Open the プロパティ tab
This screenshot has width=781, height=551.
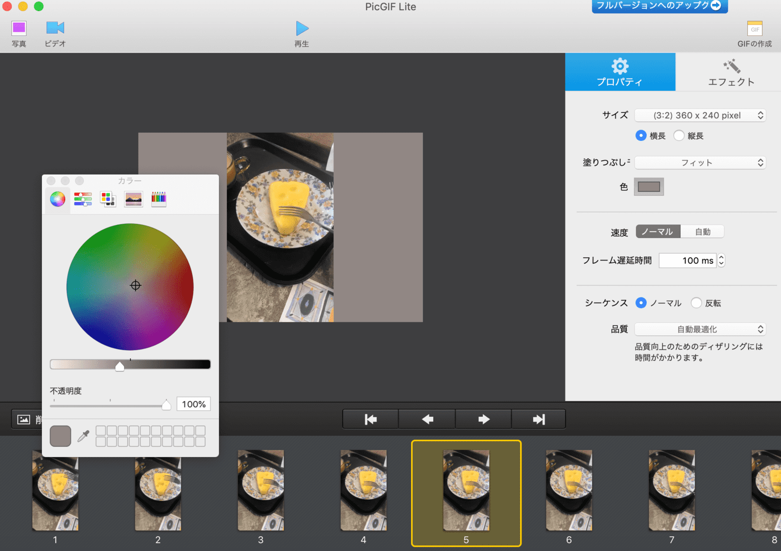pos(620,72)
